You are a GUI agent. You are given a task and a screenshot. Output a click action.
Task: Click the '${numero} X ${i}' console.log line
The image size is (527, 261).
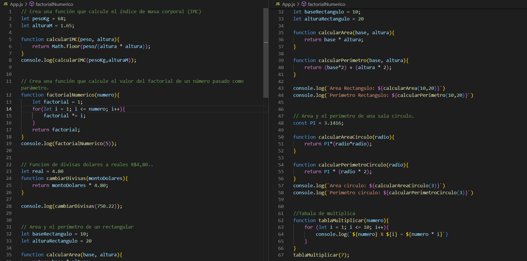click(x=382, y=234)
